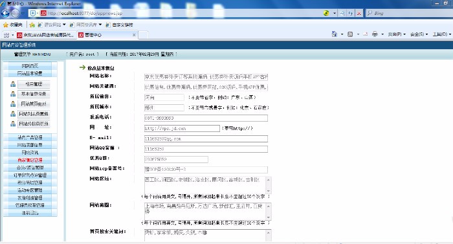Image resolution: width=453 pixels, height=244 pixels.
Task: Click the 所属省份 input field
Action: (x=164, y=98)
